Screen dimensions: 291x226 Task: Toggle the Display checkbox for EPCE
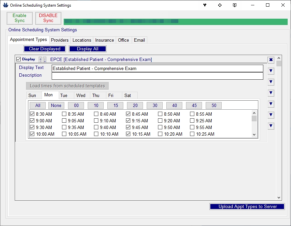click(x=19, y=59)
